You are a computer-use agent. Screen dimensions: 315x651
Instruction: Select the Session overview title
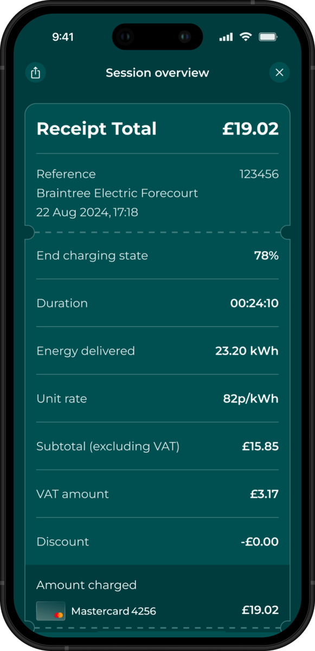(157, 73)
